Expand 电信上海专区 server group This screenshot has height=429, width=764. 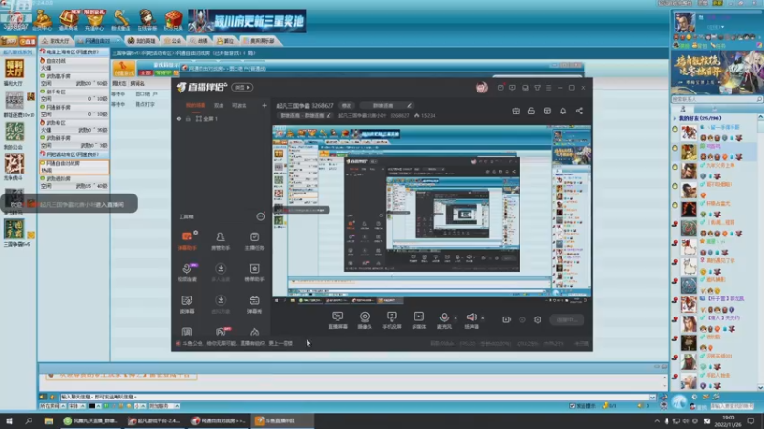click(74, 51)
